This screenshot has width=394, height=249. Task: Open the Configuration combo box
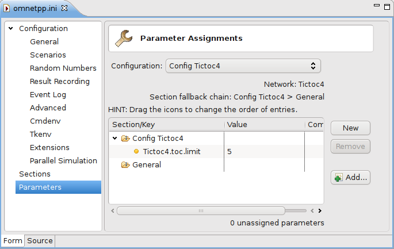tap(243, 66)
